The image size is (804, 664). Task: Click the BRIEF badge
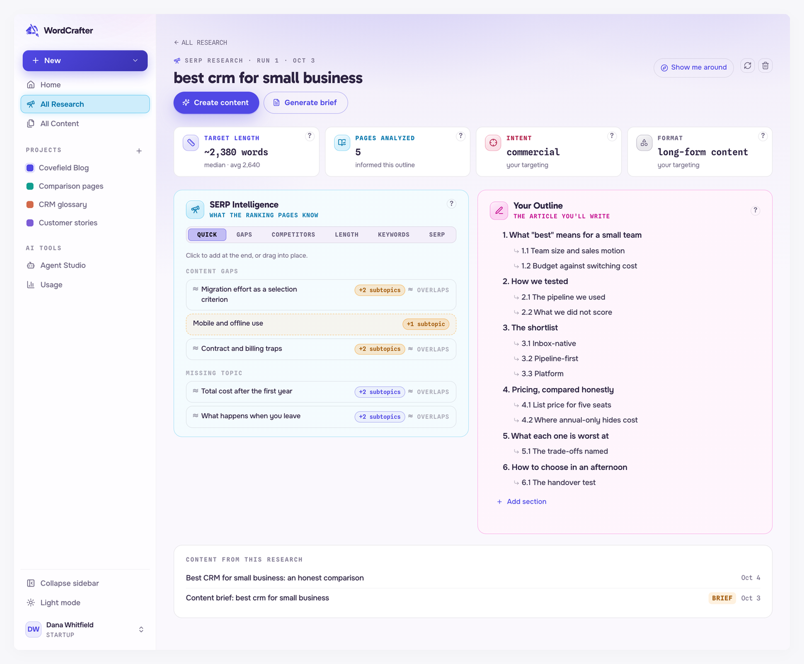click(x=722, y=598)
